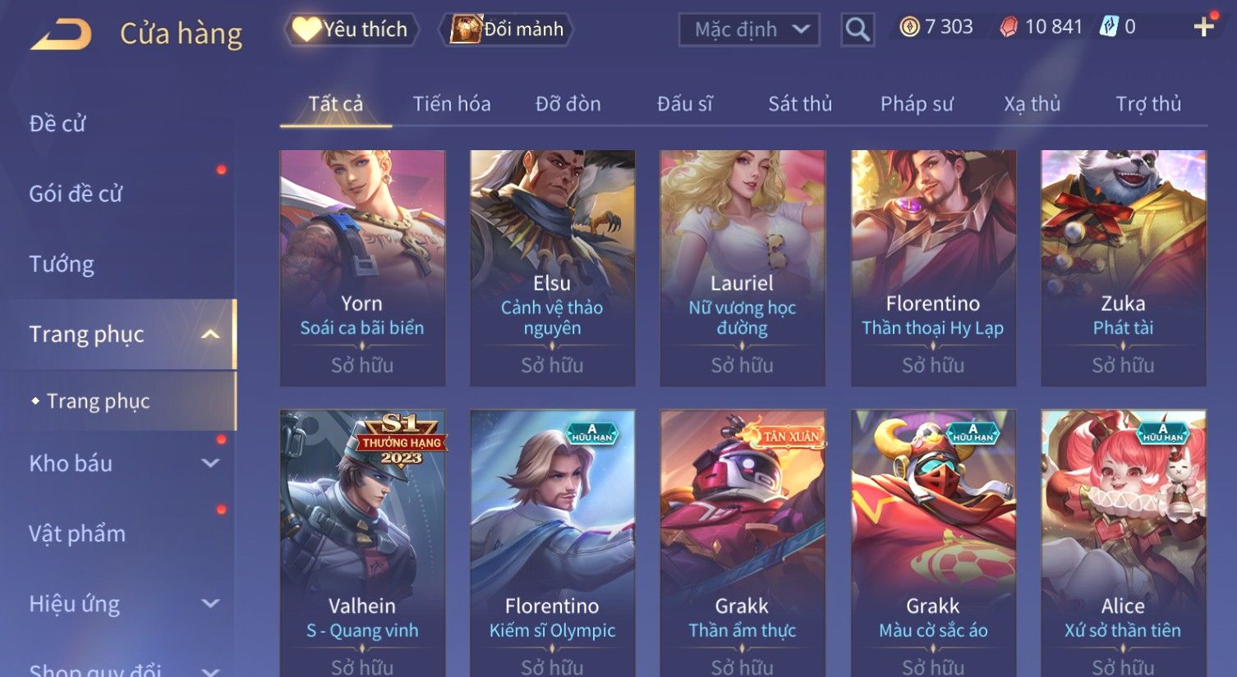
Task: Switch to the Pháp sư tab
Action: [x=917, y=104]
